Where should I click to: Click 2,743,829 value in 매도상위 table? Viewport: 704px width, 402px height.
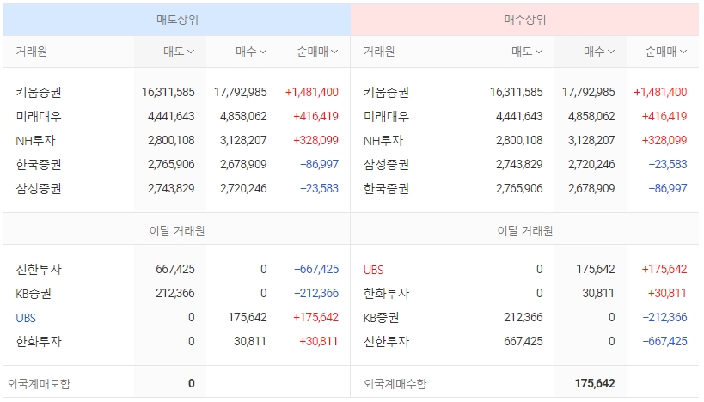(x=171, y=188)
